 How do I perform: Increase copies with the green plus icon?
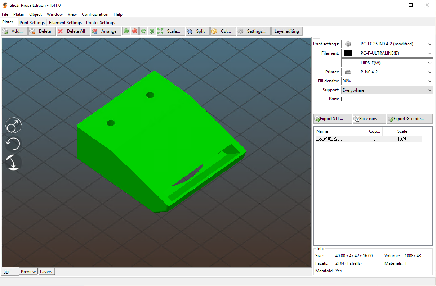pos(126,31)
